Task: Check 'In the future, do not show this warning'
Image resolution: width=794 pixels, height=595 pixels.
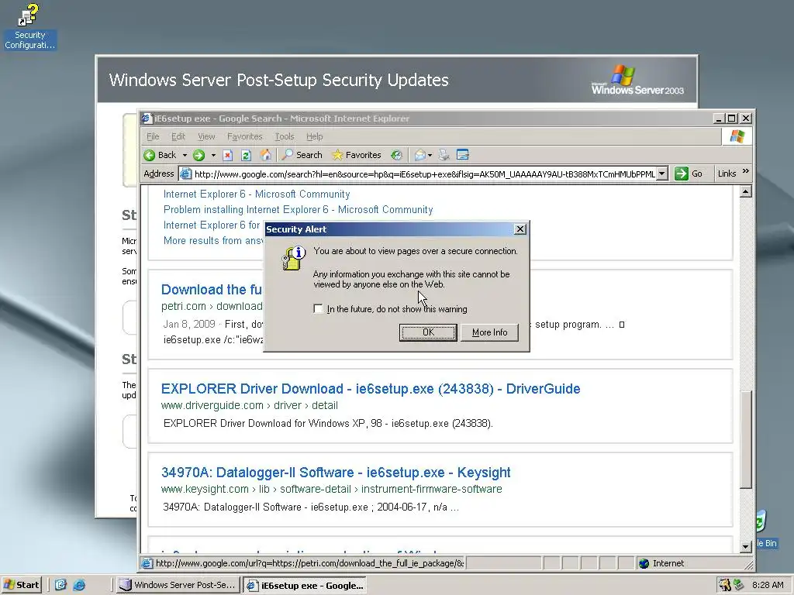Action: click(318, 308)
